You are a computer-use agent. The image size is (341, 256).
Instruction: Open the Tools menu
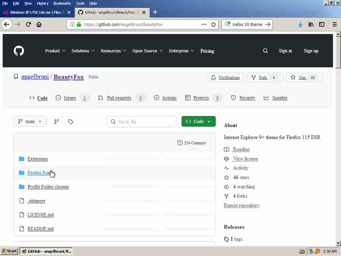tap(80, 3)
